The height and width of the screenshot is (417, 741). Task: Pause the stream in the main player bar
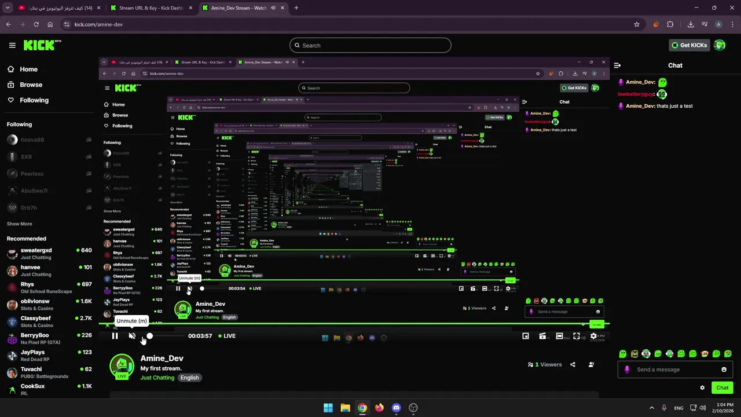(115, 336)
